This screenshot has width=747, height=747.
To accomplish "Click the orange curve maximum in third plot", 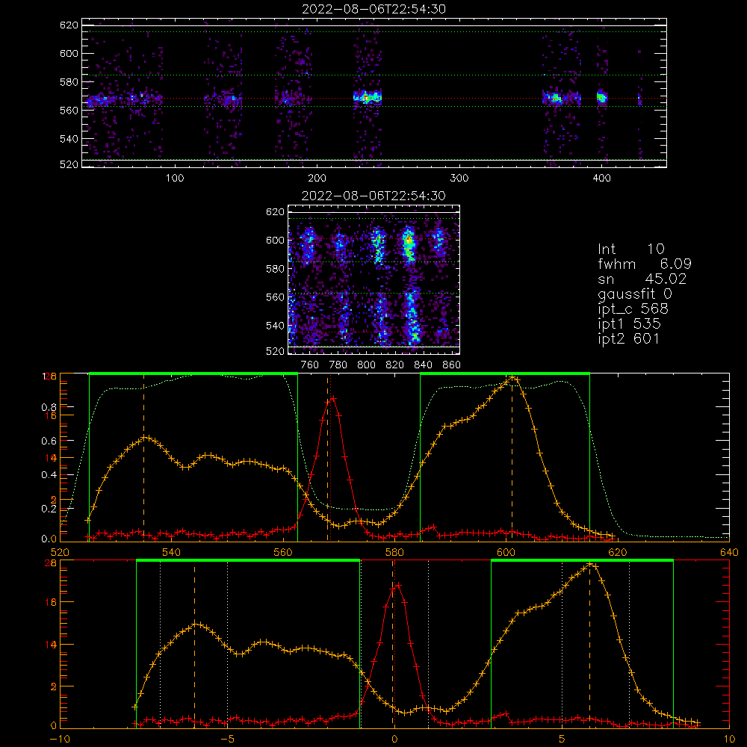I will coord(512,378).
